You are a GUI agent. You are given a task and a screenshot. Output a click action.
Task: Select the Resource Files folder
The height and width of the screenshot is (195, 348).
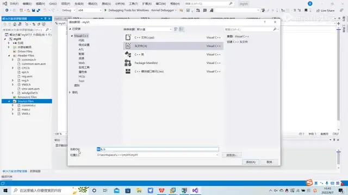pos(27,97)
